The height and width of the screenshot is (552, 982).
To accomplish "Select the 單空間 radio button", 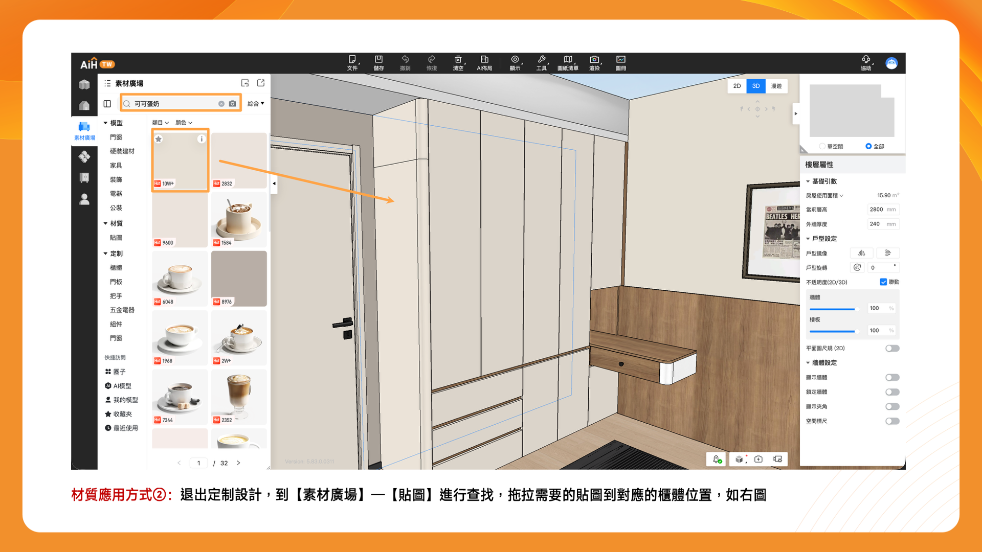I will (x=822, y=146).
